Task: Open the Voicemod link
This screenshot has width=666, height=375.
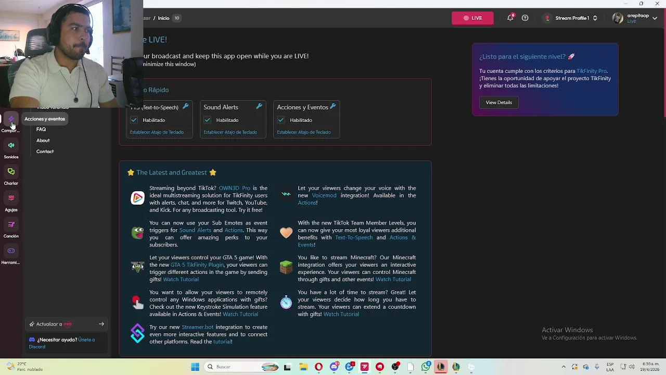Action: tap(324, 195)
